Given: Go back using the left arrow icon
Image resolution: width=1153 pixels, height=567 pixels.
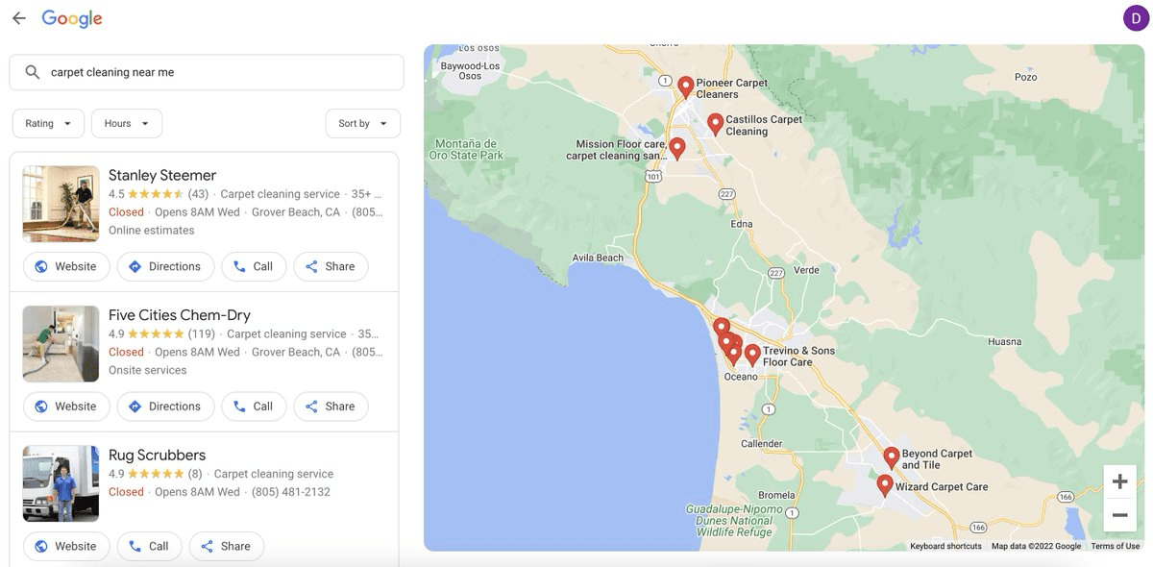Looking at the screenshot, I should point(18,18).
